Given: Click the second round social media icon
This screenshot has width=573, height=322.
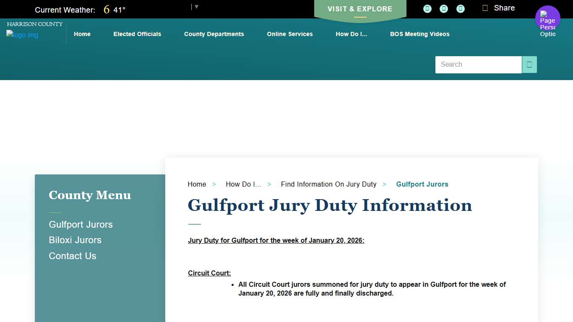Looking at the screenshot, I should pyautogui.click(x=444, y=9).
